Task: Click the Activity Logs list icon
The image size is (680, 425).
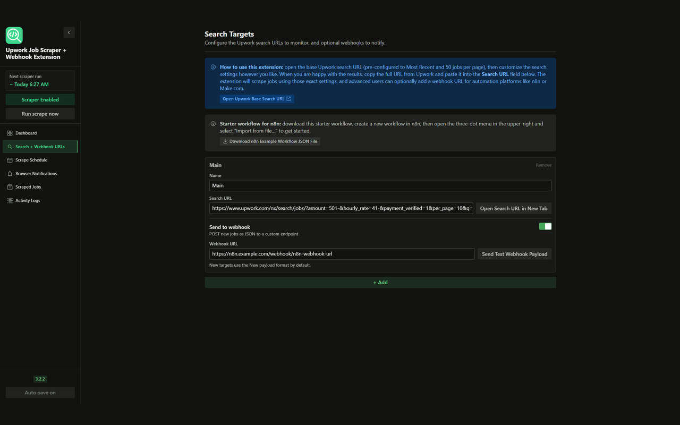Action: (10, 201)
